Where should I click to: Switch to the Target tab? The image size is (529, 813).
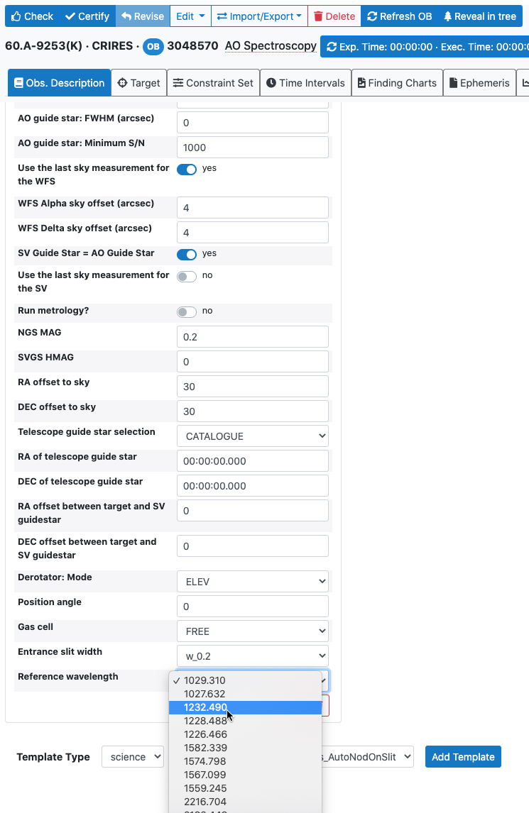138,83
